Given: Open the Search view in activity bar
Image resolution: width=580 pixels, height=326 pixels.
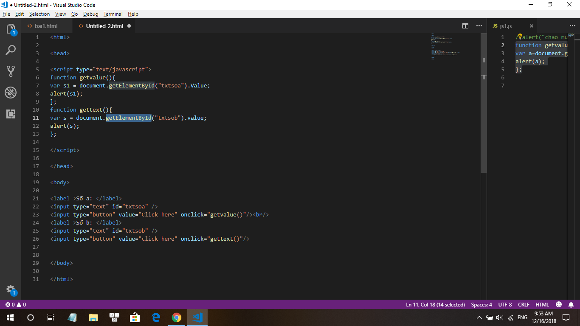Looking at the screenshot, I should pyautogui.click(x=11, y=50).
